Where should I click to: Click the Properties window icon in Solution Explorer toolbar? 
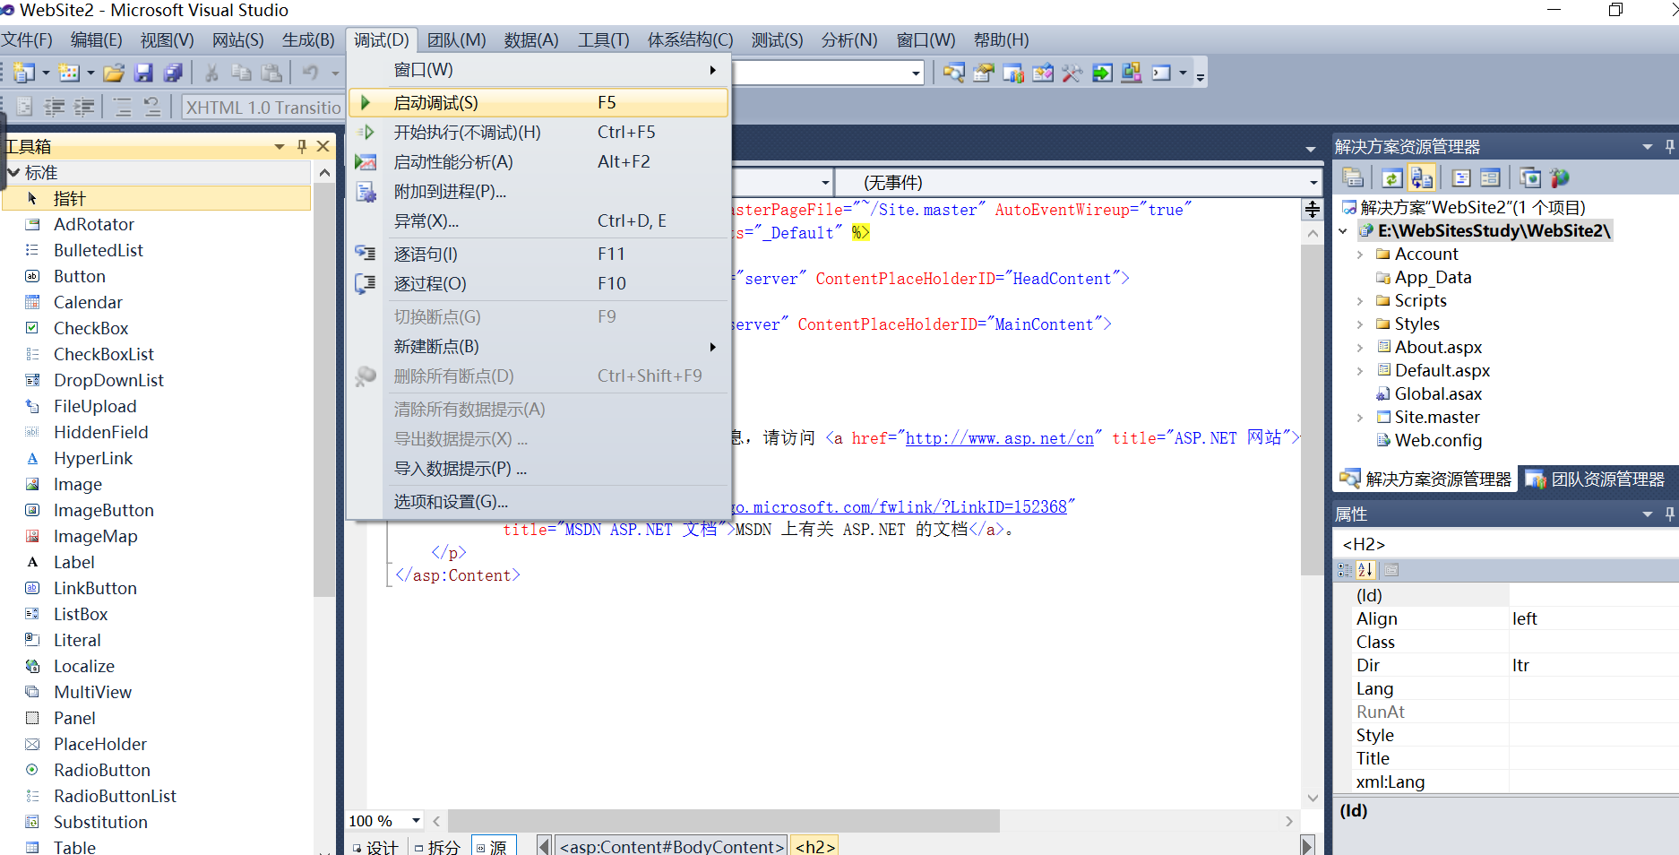click(1353, 177)
